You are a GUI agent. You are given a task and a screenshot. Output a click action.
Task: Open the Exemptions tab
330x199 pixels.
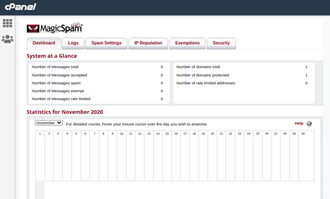[187, 43]
